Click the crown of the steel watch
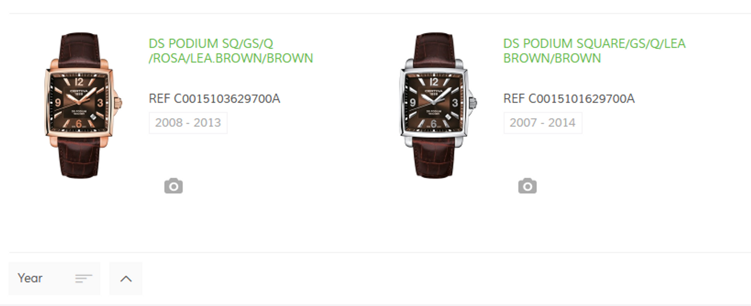The image size is (751, 306). tap(472, 103)
